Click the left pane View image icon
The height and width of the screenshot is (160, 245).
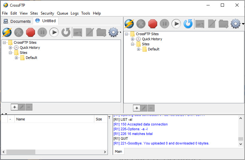tap(78, 32)
